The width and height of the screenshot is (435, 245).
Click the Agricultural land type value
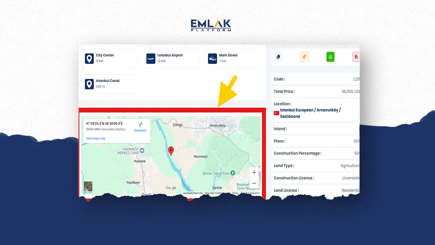350,166
